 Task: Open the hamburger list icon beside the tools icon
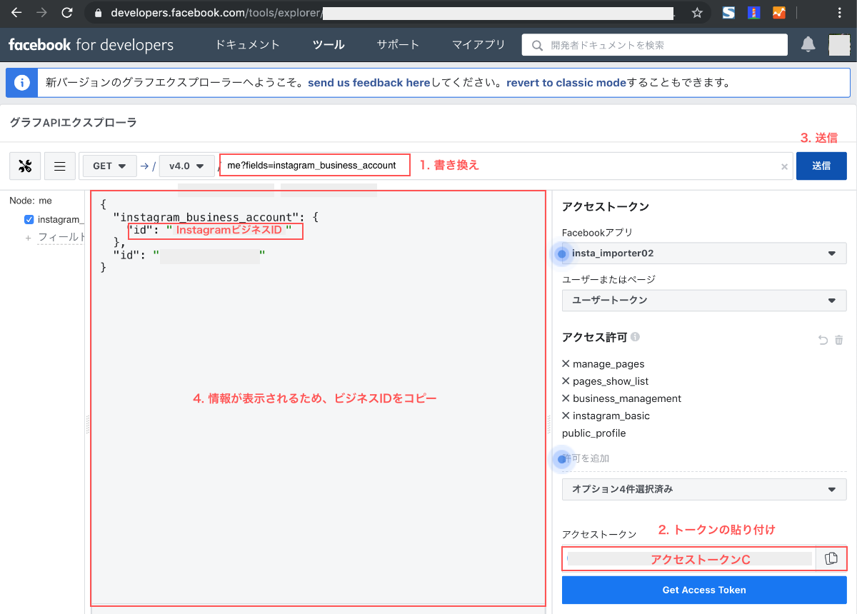coord(60,166)
